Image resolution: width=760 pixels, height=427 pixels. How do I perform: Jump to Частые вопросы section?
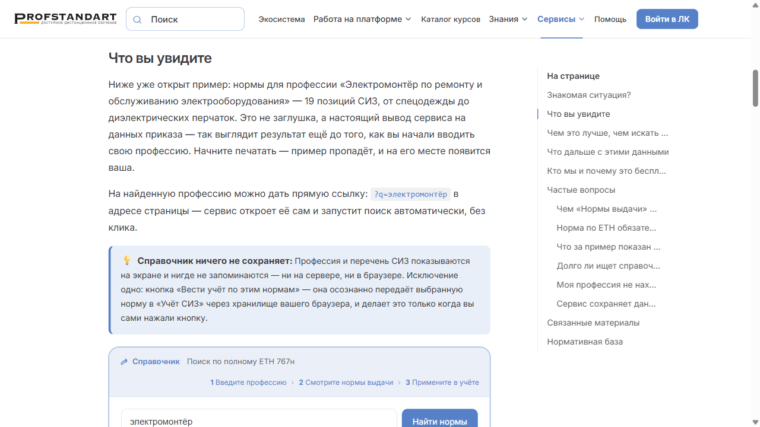[581, 190]
